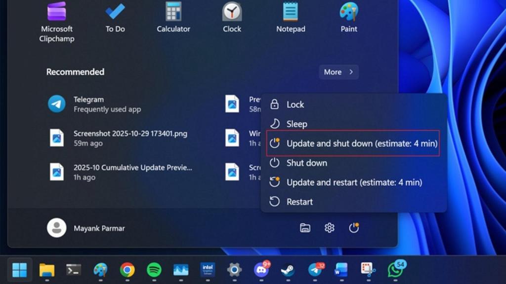Viewport: 506px width, 284px height.
Task: Choose Update and restart
Action: pyautogui.click(x=354, y=182)
